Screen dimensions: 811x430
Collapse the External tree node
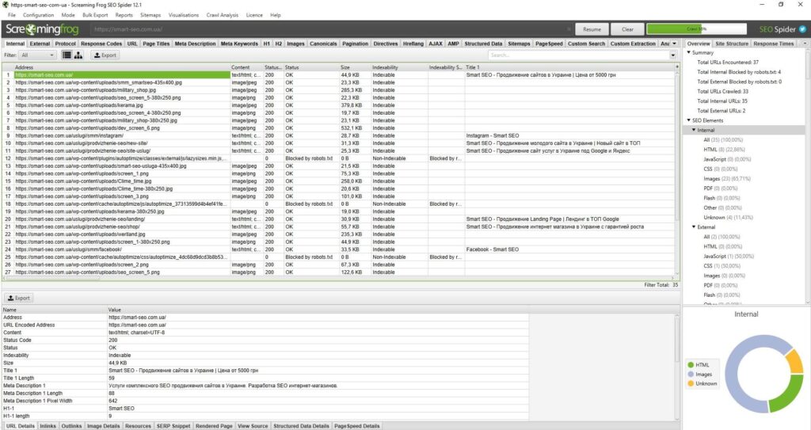click(694, 226)
